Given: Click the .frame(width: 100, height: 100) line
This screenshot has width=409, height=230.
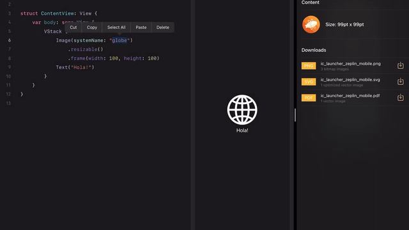Looking at the screenshot, I should click(114, 58).
